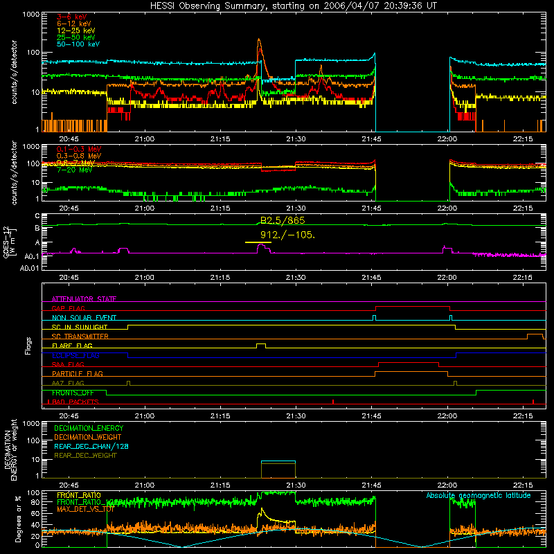Click the 0.1-0.3 MeV legend label

click(x=79, y=149)
